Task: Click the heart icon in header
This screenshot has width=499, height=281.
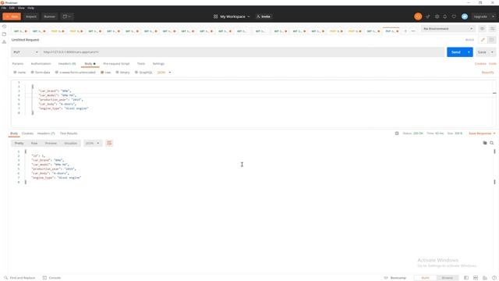Action: click(454, 16)
